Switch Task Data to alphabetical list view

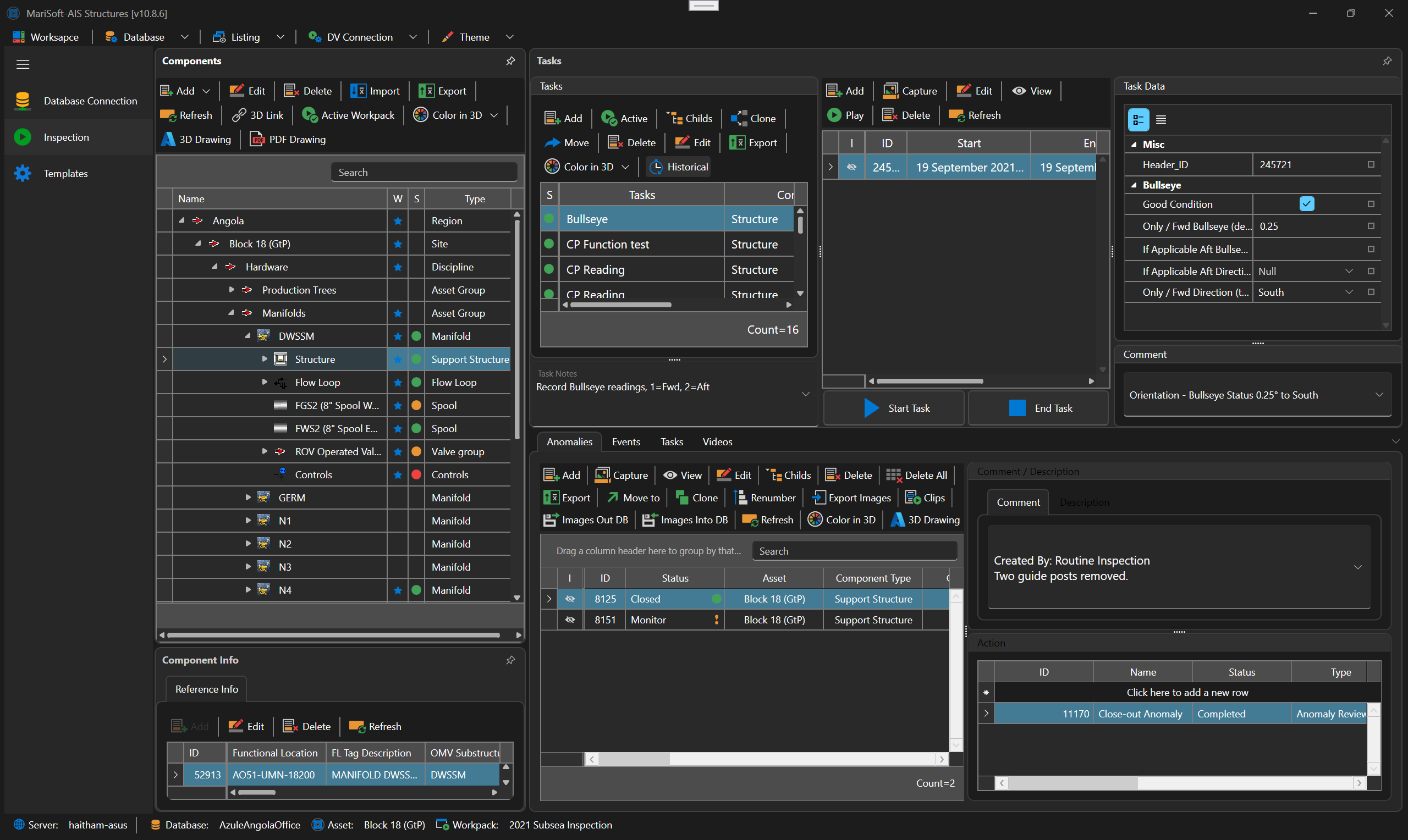(1160, 119)
